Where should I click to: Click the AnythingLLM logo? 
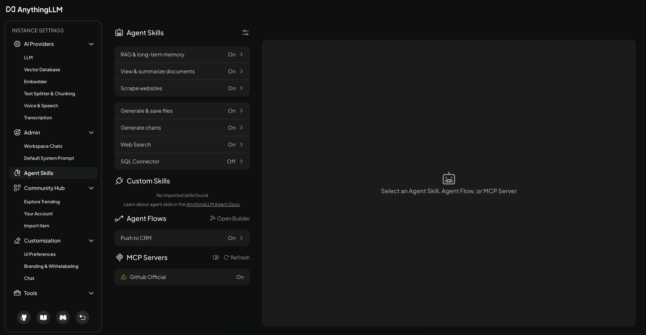point(34,10)
